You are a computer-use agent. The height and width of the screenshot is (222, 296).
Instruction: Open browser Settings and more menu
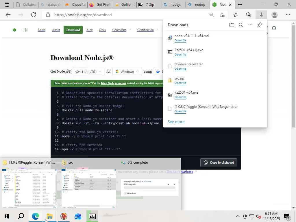coord(288,15)
